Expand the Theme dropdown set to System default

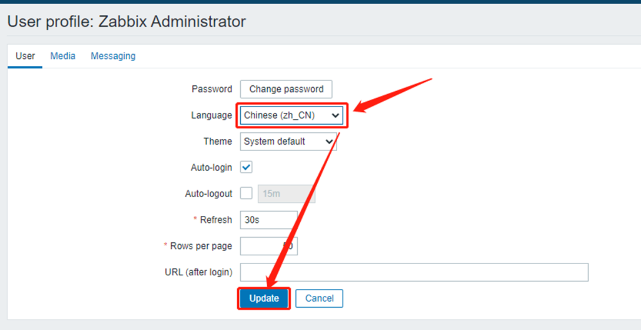pyautogui.click(x=288, y=141)
